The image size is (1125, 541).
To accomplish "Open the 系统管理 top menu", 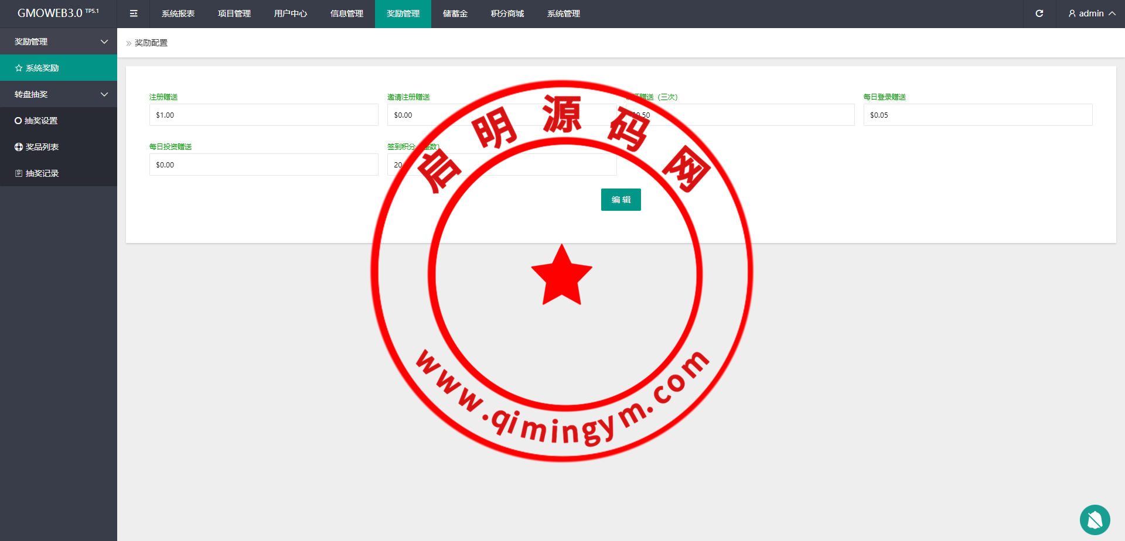I will tap(564, 13).
